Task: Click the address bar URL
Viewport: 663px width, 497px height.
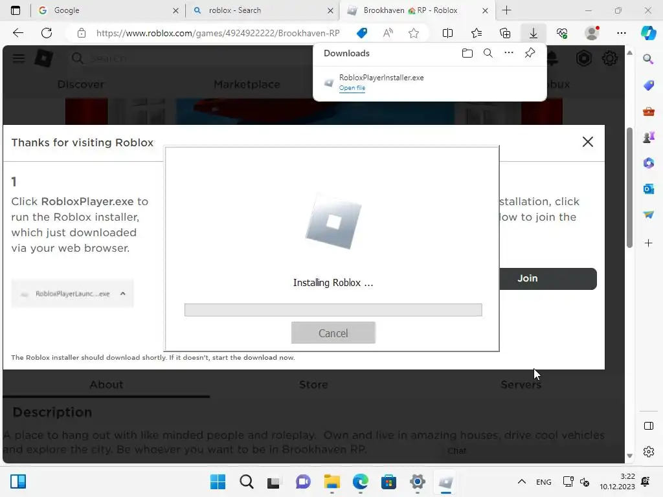Action: point(218,33)
